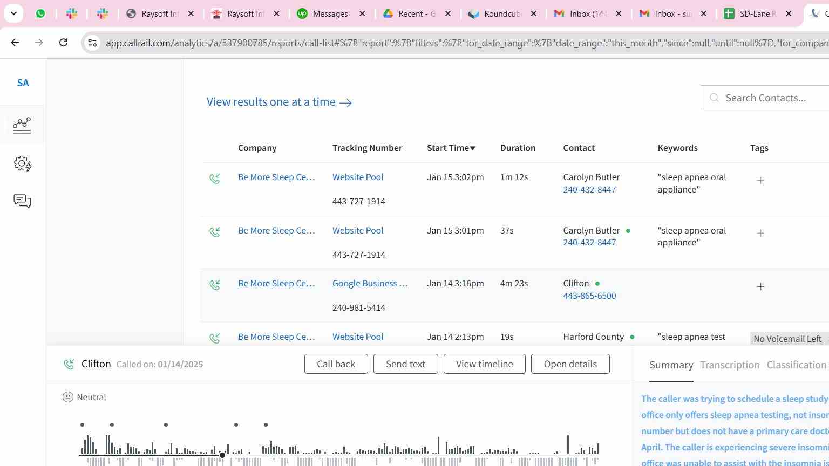
Task: Click last highlight dot above waveform
Action: [266, 425]
